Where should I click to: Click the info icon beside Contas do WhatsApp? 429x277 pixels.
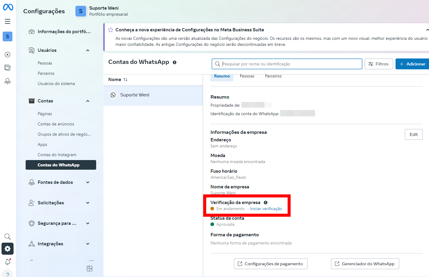click(175, 62)
